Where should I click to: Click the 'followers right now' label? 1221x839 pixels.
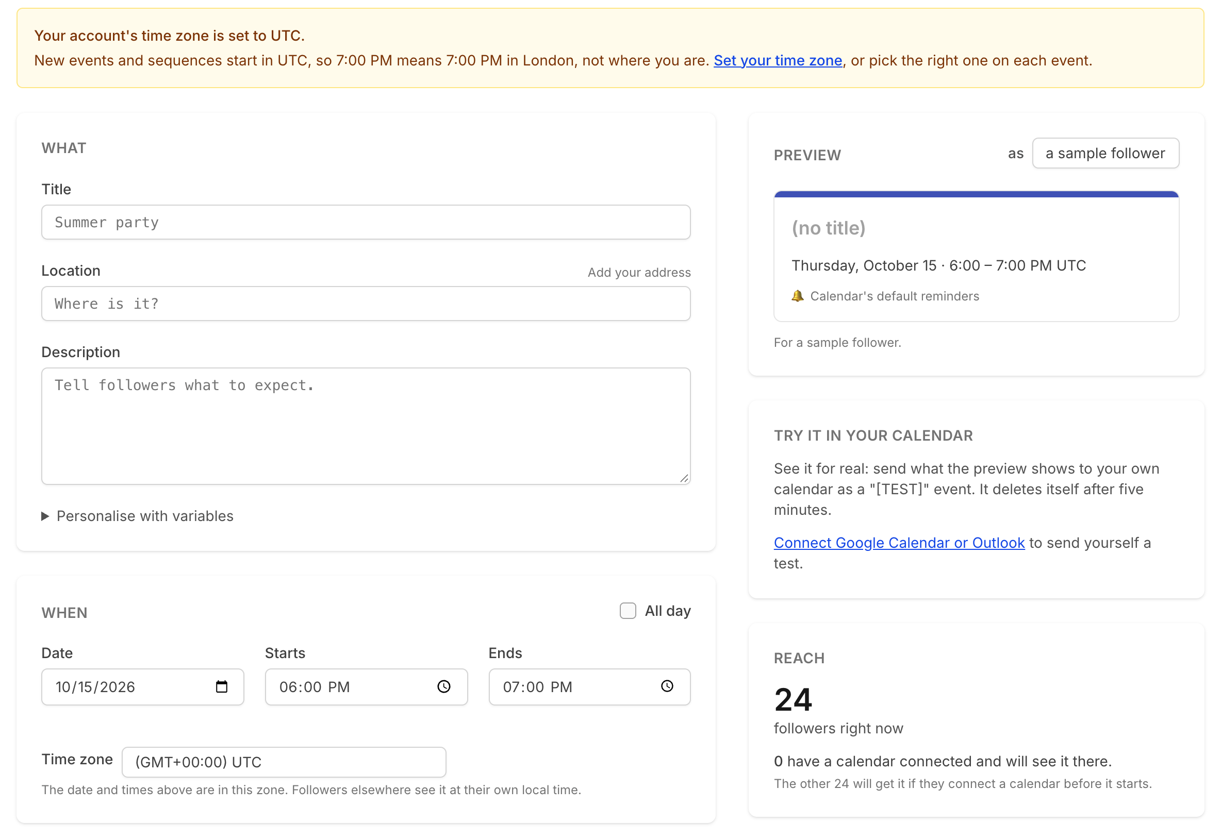click(x=838, y=729)
